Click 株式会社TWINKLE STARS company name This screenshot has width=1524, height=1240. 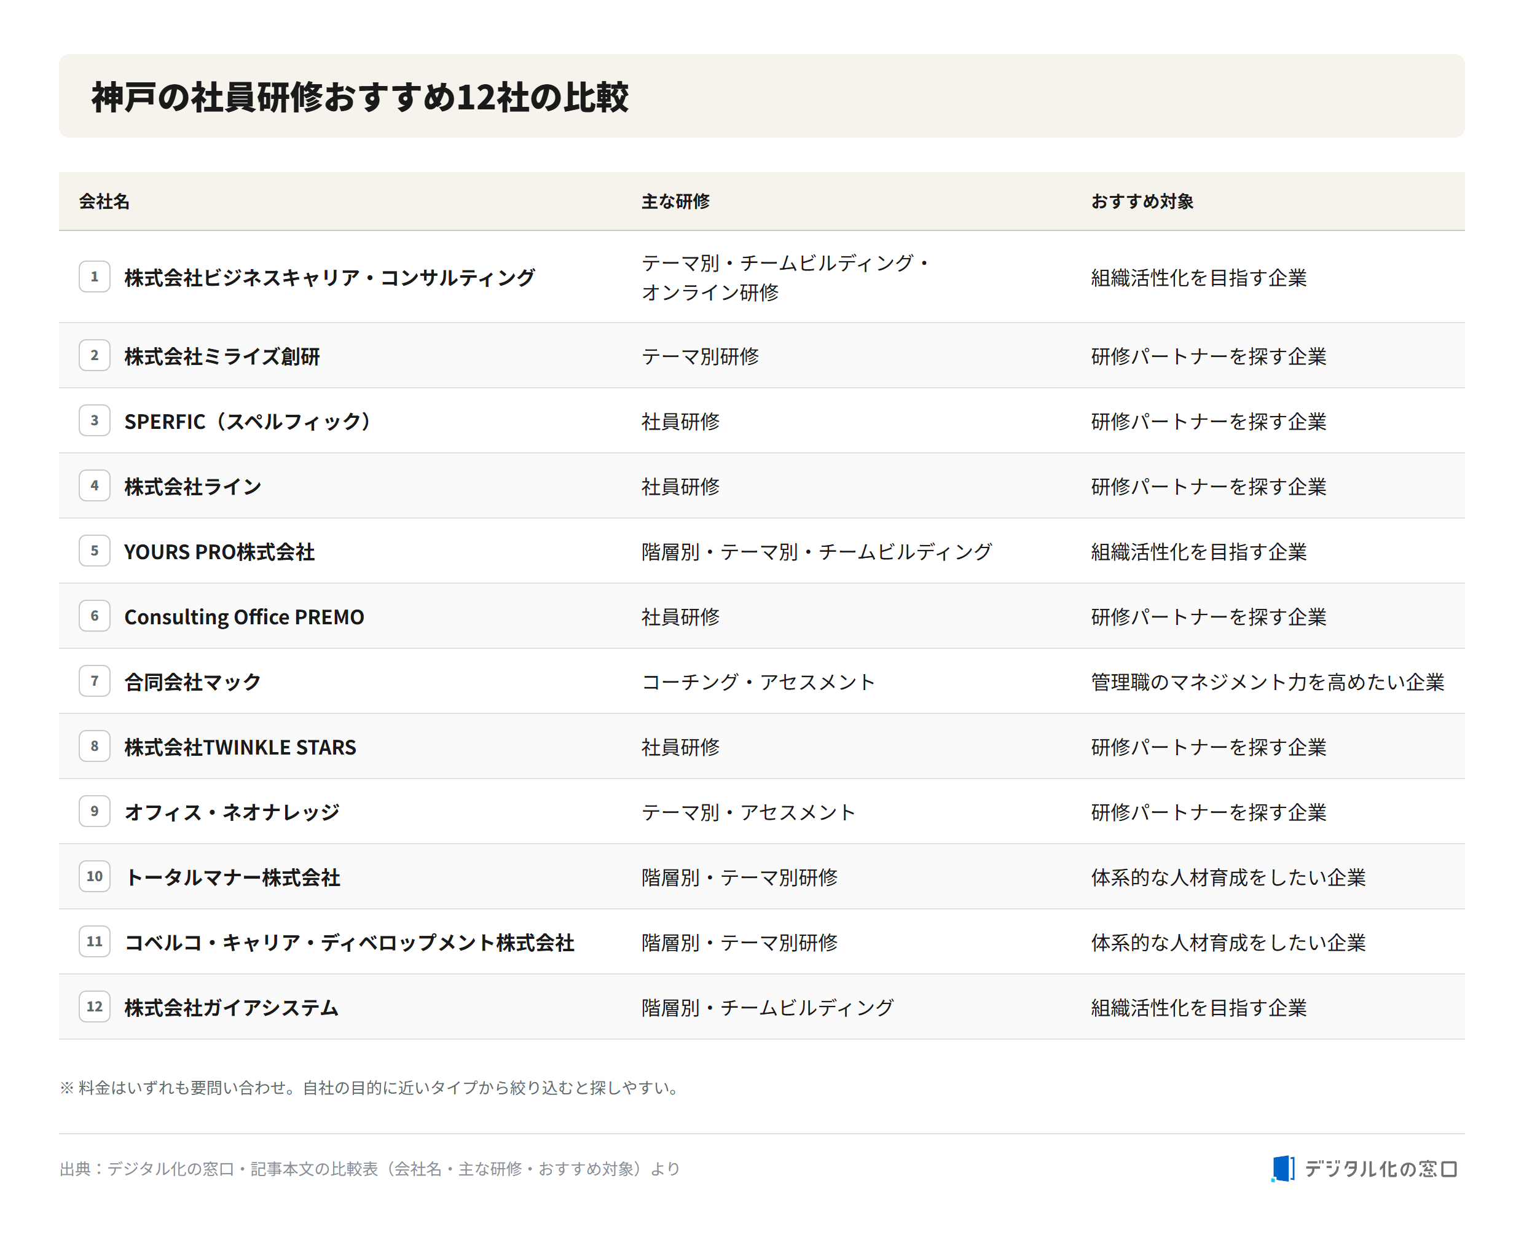tap(240, 747)
